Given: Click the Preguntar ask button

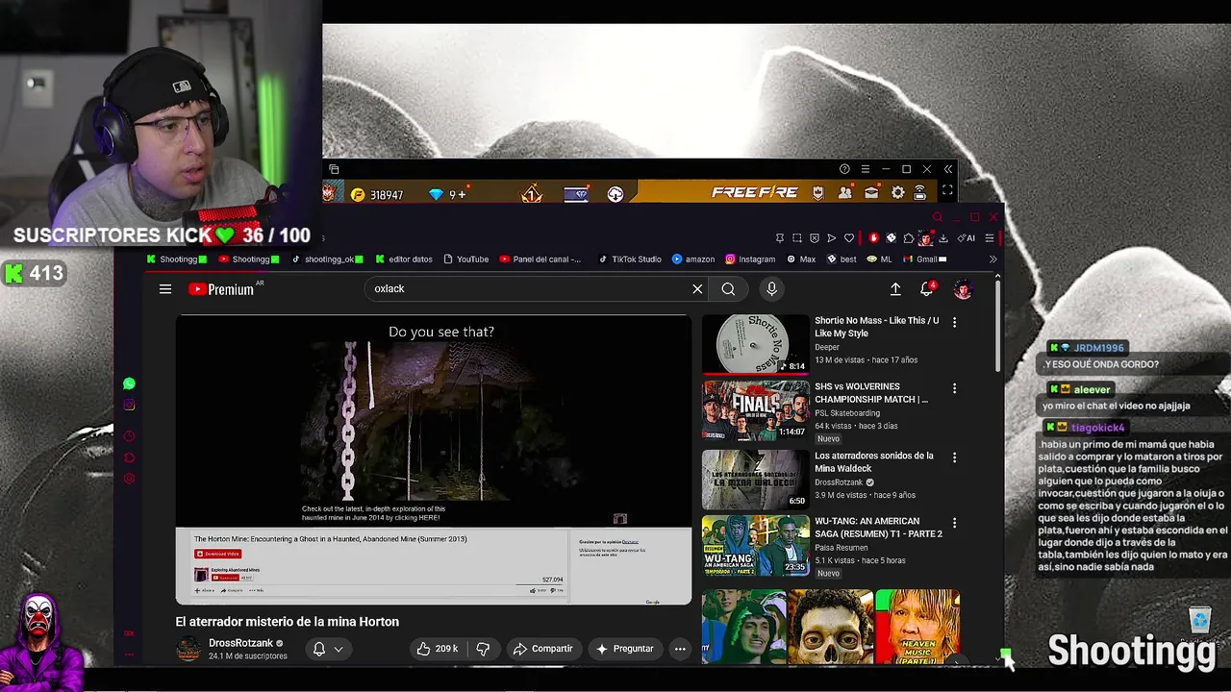Looking at the screenshot, I should (625, 649).
